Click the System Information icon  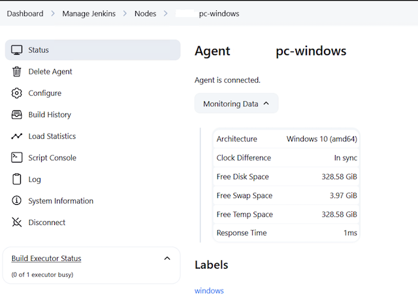tap(17, 201)
